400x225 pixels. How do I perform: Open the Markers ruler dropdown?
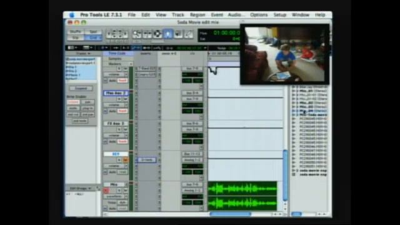131,64
